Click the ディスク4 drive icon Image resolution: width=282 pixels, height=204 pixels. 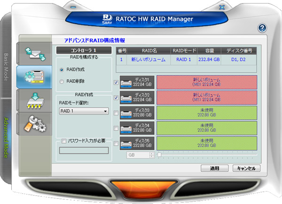click(126, 129)
